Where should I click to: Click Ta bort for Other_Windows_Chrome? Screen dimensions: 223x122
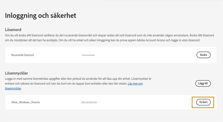coord(203,102)
